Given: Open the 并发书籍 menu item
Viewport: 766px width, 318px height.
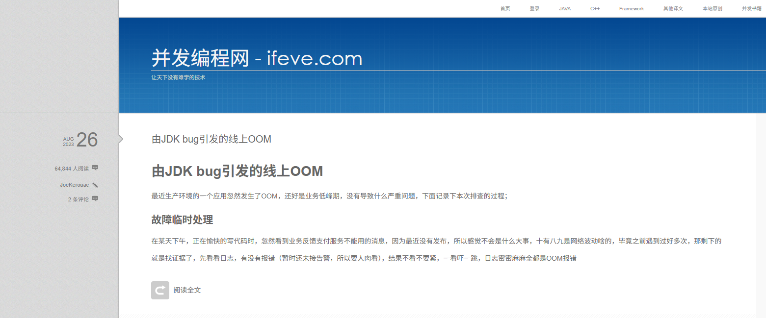Looking at the screenshot, I should click(x=752, y=9).
